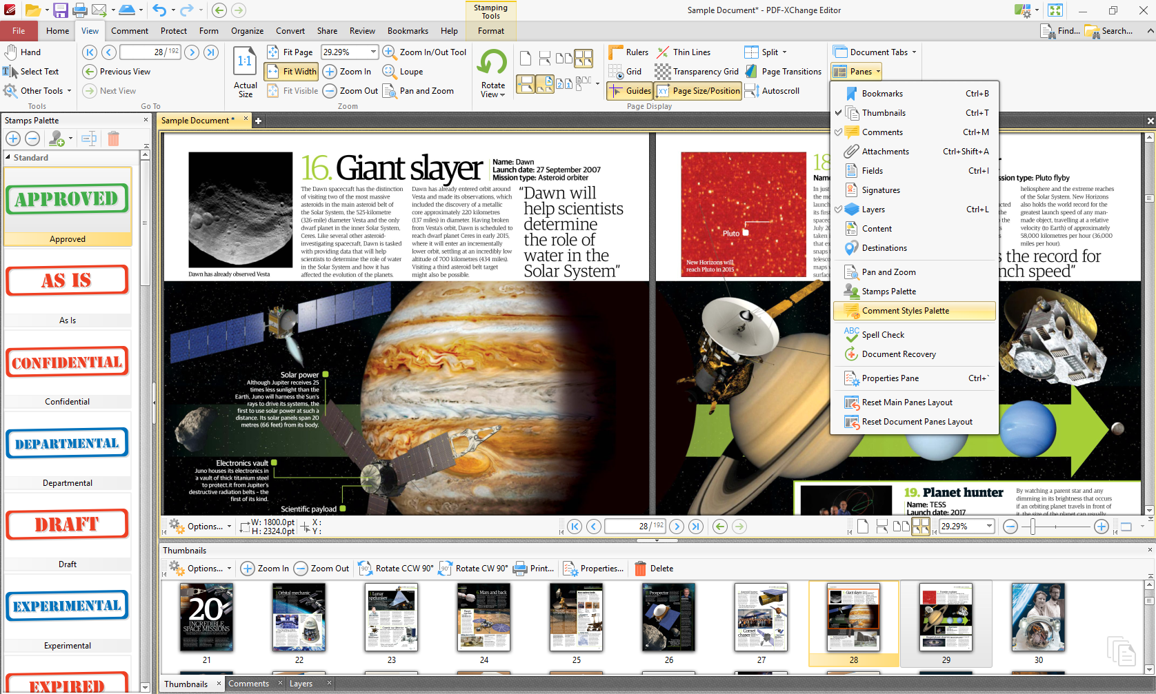Open Options dropdown in Thumbnails pane
The image size is (1156, 694).
point(200,569)
